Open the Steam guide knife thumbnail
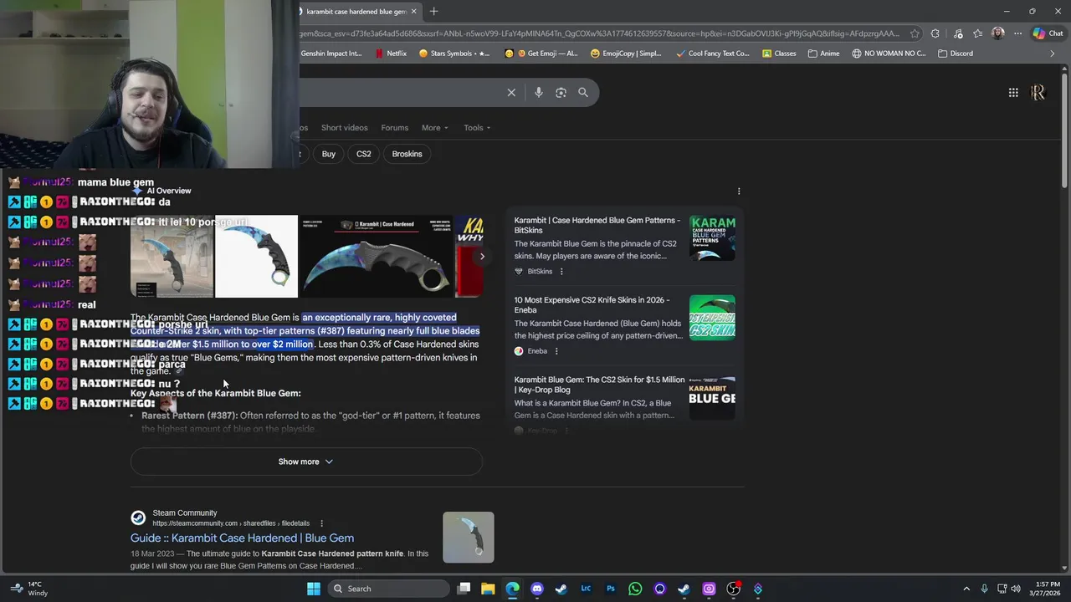The height and width of the screenshot is (602, 1071). 469,538
